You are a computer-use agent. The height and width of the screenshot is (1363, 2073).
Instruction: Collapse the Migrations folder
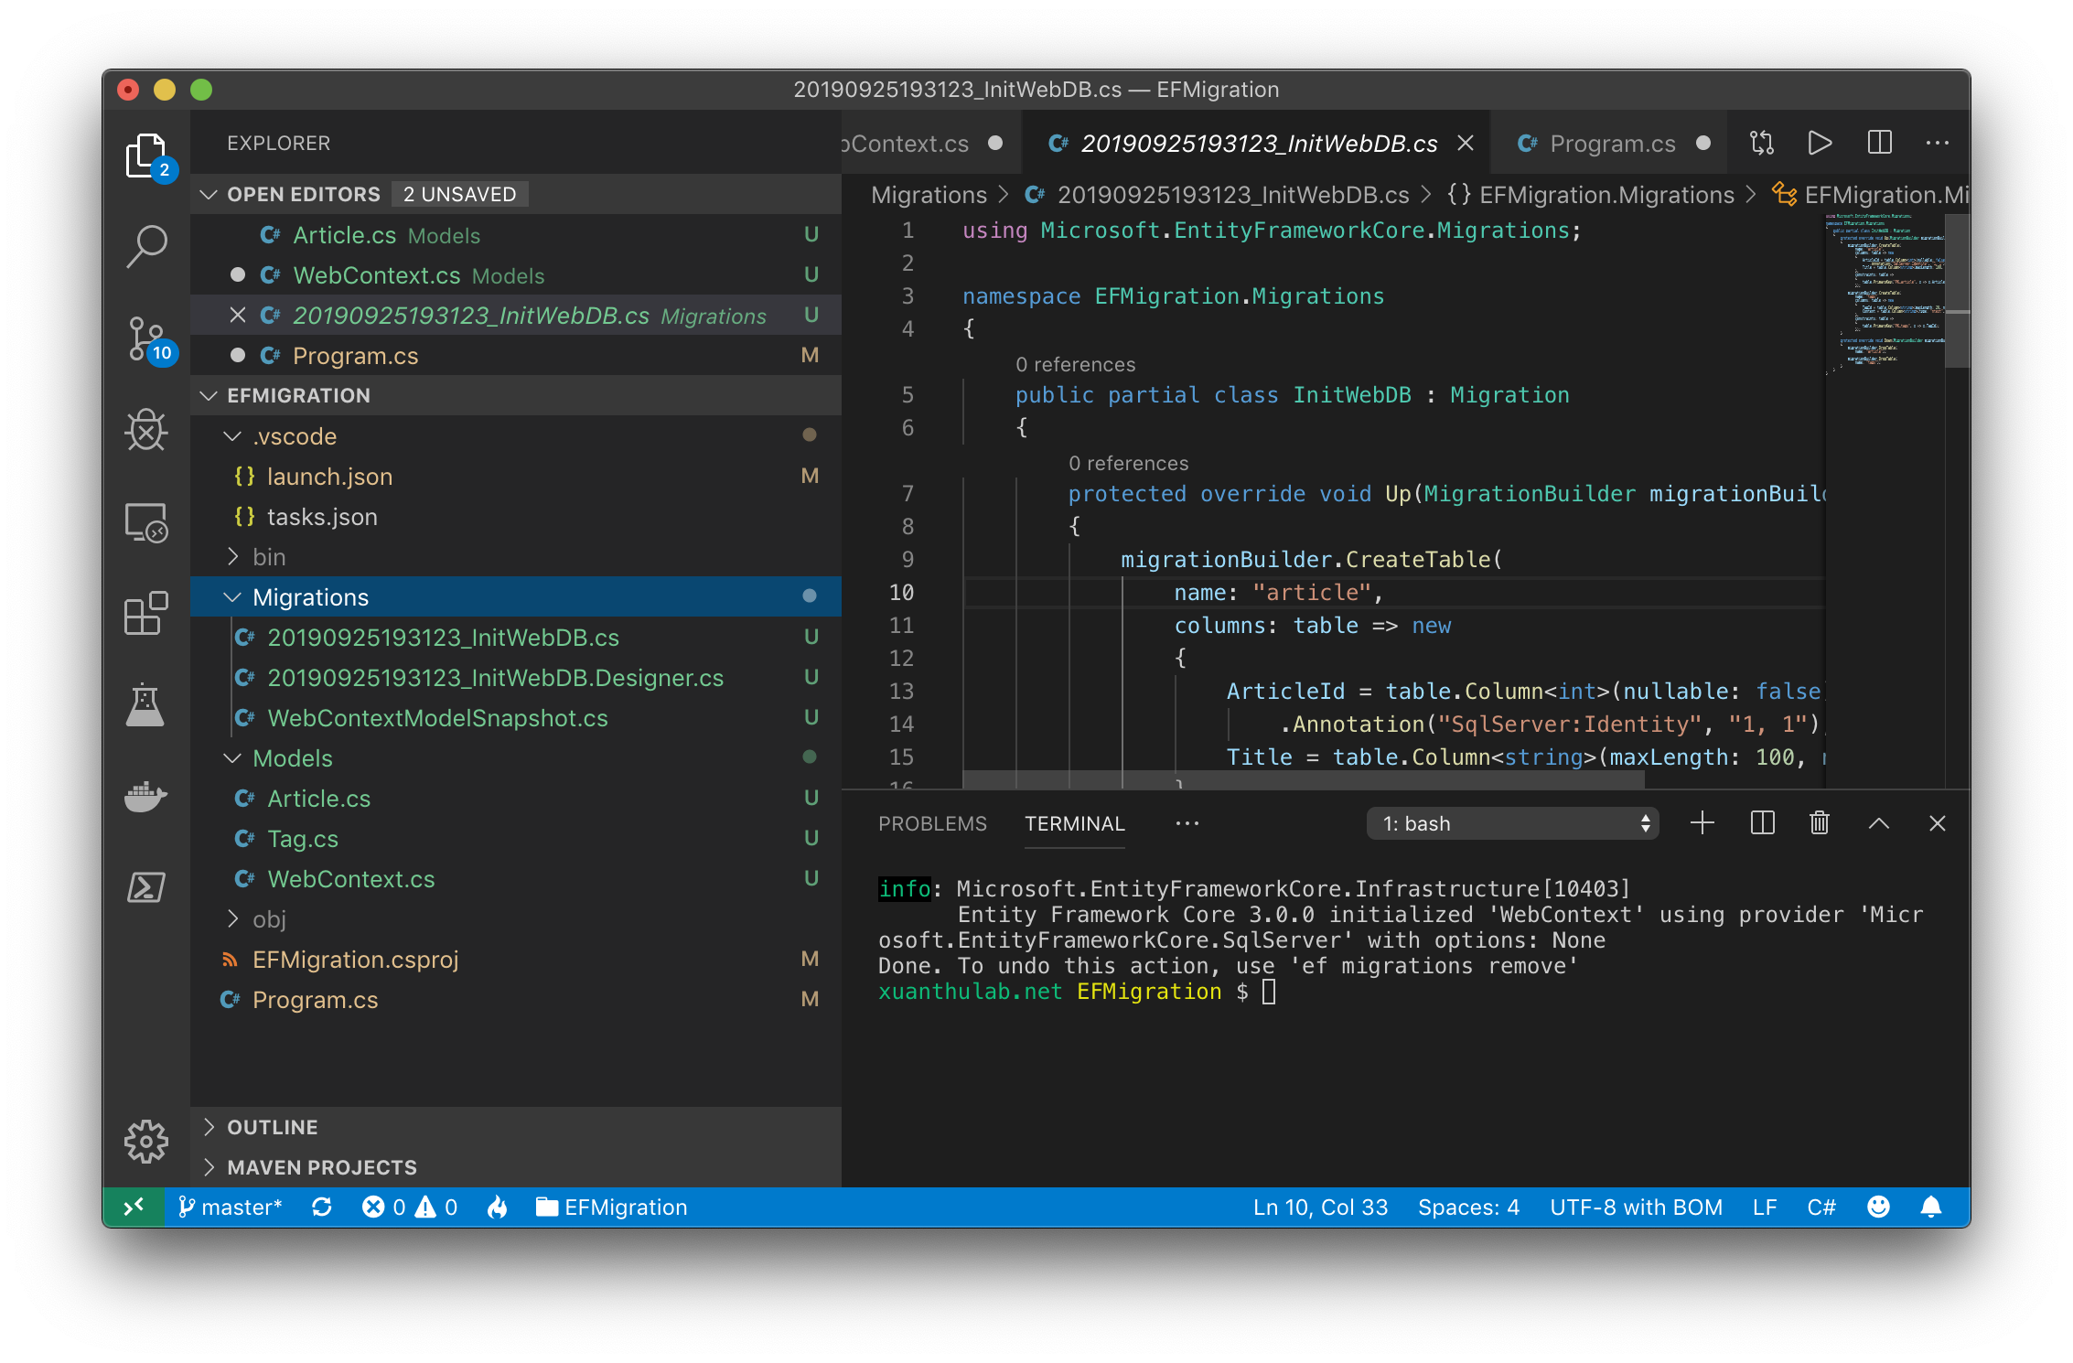coord(310,597)
